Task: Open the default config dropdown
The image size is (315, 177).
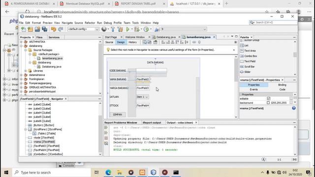Action: 83,29
